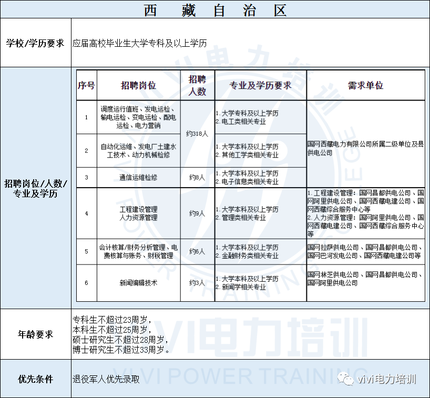Viewport: 430px width, 398px height.
Task: Click the requirement cell mentioning '金融财务类相关专业'
Action: (x=261, y=251)
